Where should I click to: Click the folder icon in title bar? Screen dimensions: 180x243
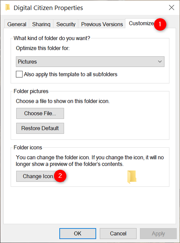tap(8, 7)
